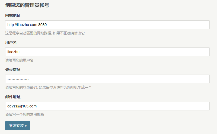Viewport: 217px width, 134px height.
Task: Click the 继续安装 » button
Action: click(x=18, y=126)
